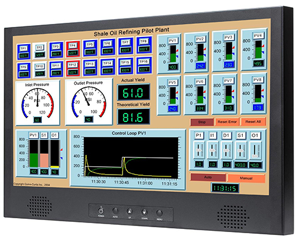The width and height of the screenshot is (299, 241).
Task: Click the S1 setpoint value field 400.0
Action: tap(240, 165)
